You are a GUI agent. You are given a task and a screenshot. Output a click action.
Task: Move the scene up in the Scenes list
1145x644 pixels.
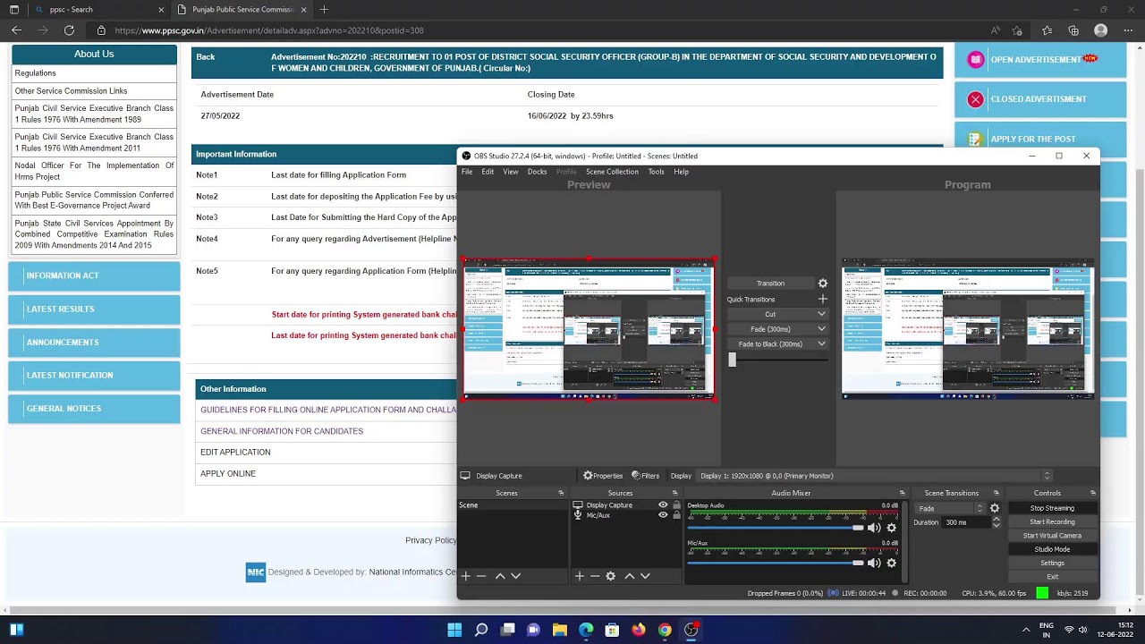(500, 576)
